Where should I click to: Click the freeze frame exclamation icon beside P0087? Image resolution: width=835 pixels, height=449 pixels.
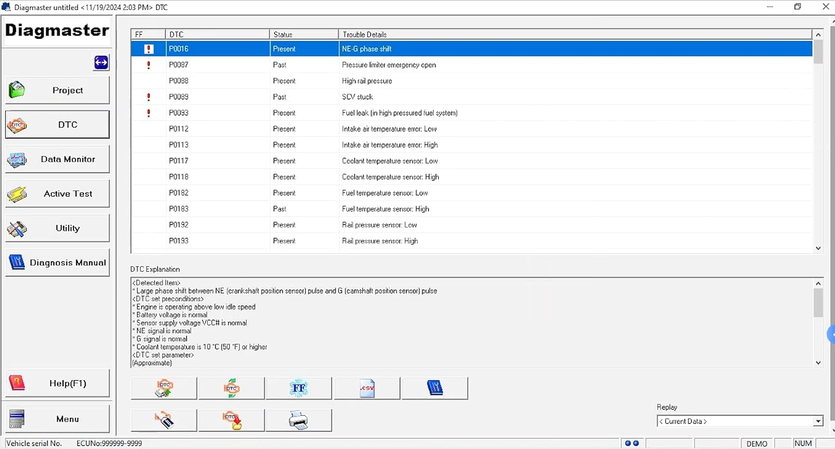point(149,65)
